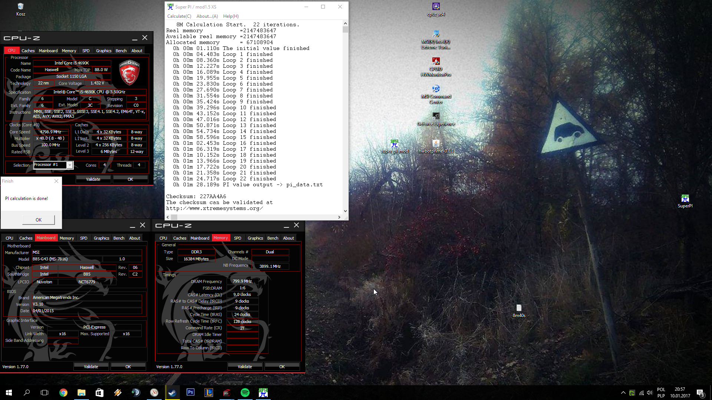Select the Checksum: 227AA4A6 line
Image resolution: width=712 pixels, height=400 pixels.
(x=196, y=197)
